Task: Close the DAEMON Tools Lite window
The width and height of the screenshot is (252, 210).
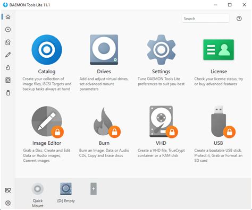Action: point(244,5)
